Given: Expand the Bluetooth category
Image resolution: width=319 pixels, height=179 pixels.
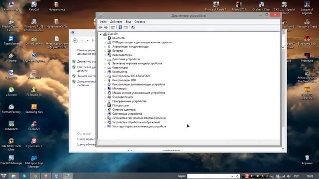Looking at the screenshot, I should (x=105, y=38).
